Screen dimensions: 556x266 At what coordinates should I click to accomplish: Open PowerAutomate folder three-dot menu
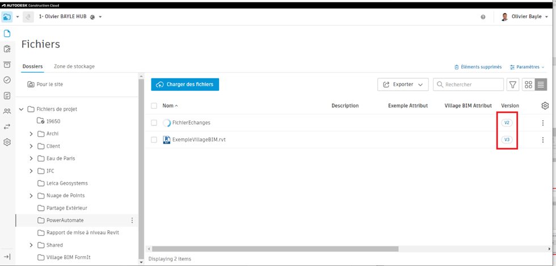[132, 220]
